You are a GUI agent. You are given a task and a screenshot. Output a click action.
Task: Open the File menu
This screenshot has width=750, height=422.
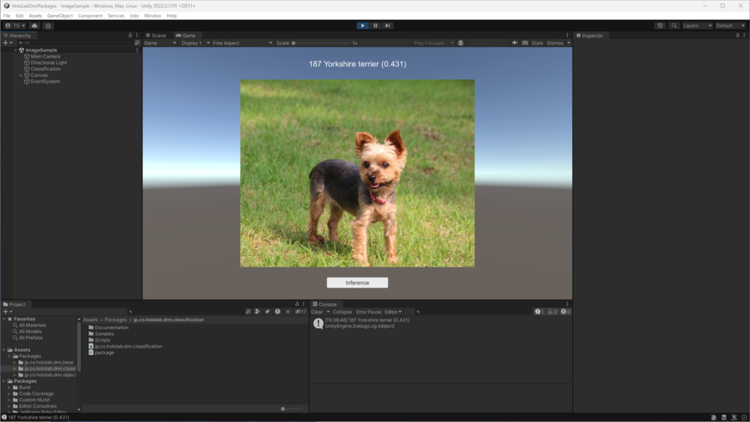coord(7,16)
